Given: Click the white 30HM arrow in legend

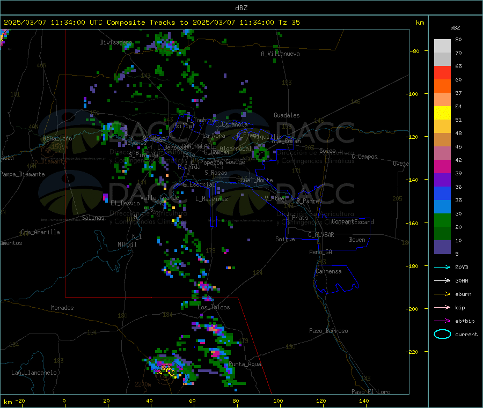Looking at the screenshot, I should coord(442,280).
